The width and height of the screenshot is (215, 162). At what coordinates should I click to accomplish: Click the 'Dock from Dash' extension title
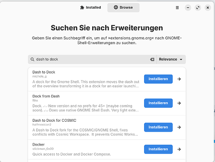(46, 96)
